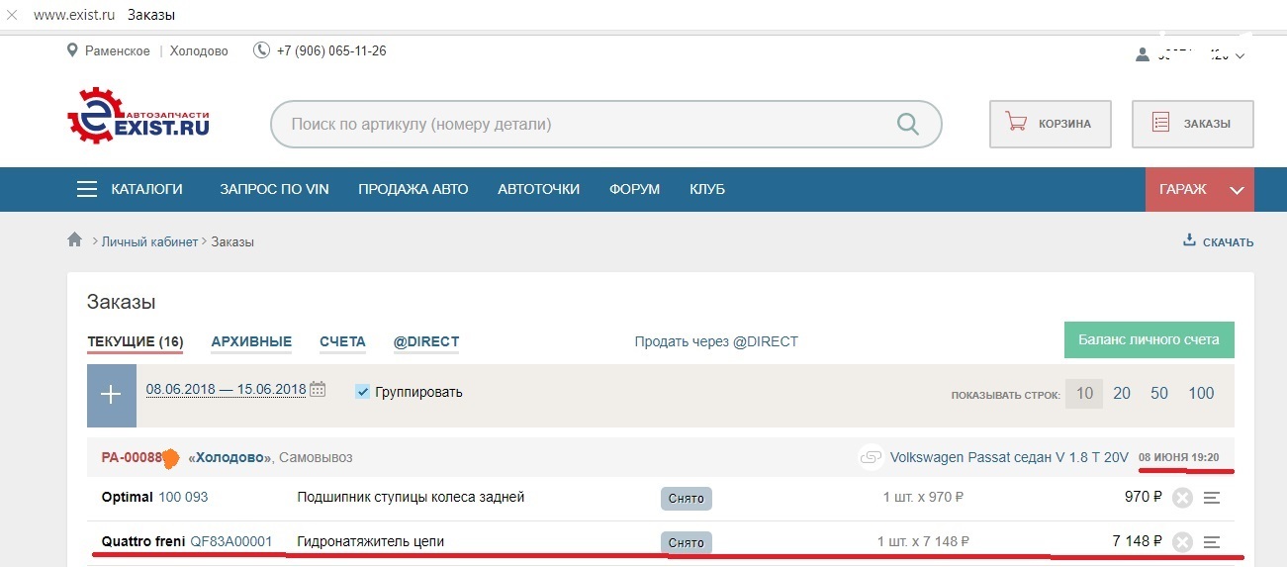Open Запрос по VIN menu item
Image resolution: width=1287 pixels, height=567 pixels.
274,189
